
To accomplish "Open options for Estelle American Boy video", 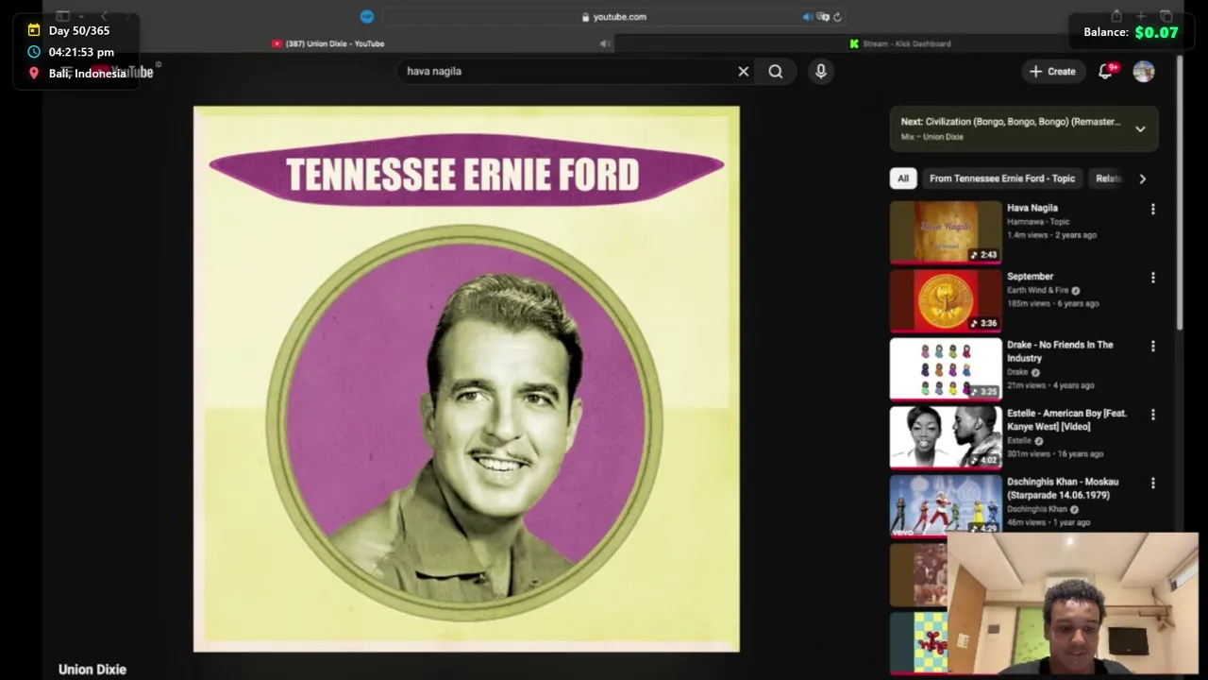I will coord(1152,415).
